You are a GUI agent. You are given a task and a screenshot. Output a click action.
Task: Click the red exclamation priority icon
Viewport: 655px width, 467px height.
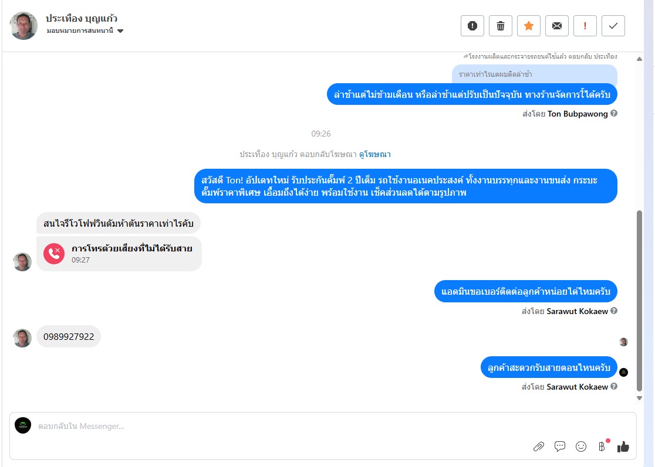pyautogui.click(x=585, y=26)
